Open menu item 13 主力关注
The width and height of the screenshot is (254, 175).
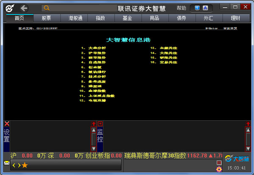[164, 48]
